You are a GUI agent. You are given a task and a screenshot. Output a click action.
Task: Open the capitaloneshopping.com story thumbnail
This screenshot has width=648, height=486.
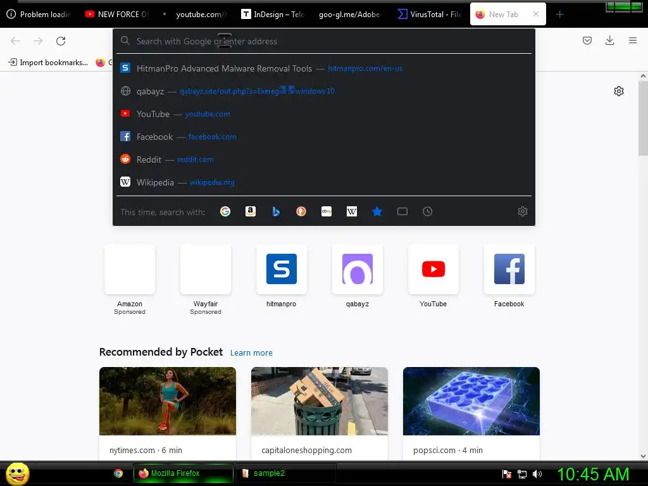320,401
